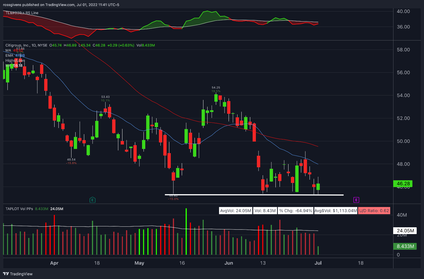
Task: Click the 50.00 price axis label
Action: [403, 141]
